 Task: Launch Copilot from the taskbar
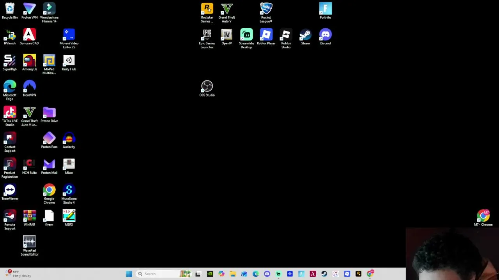(x=221, y=274)
